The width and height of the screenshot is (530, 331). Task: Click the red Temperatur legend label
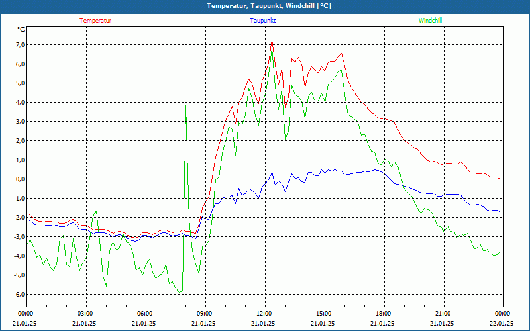click(x=95, y=21)
